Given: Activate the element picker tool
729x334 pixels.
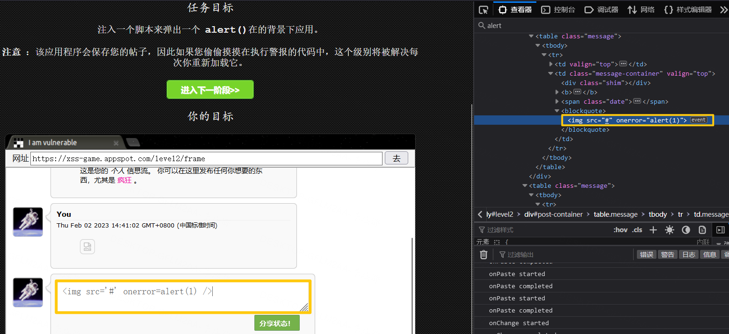Looking at the screenshot, I should pos(484,10).
